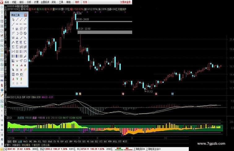Viewport: 234px width, 151px height.
Task: Select the arrow line drawing tool
Action: (x=25, y=20)
